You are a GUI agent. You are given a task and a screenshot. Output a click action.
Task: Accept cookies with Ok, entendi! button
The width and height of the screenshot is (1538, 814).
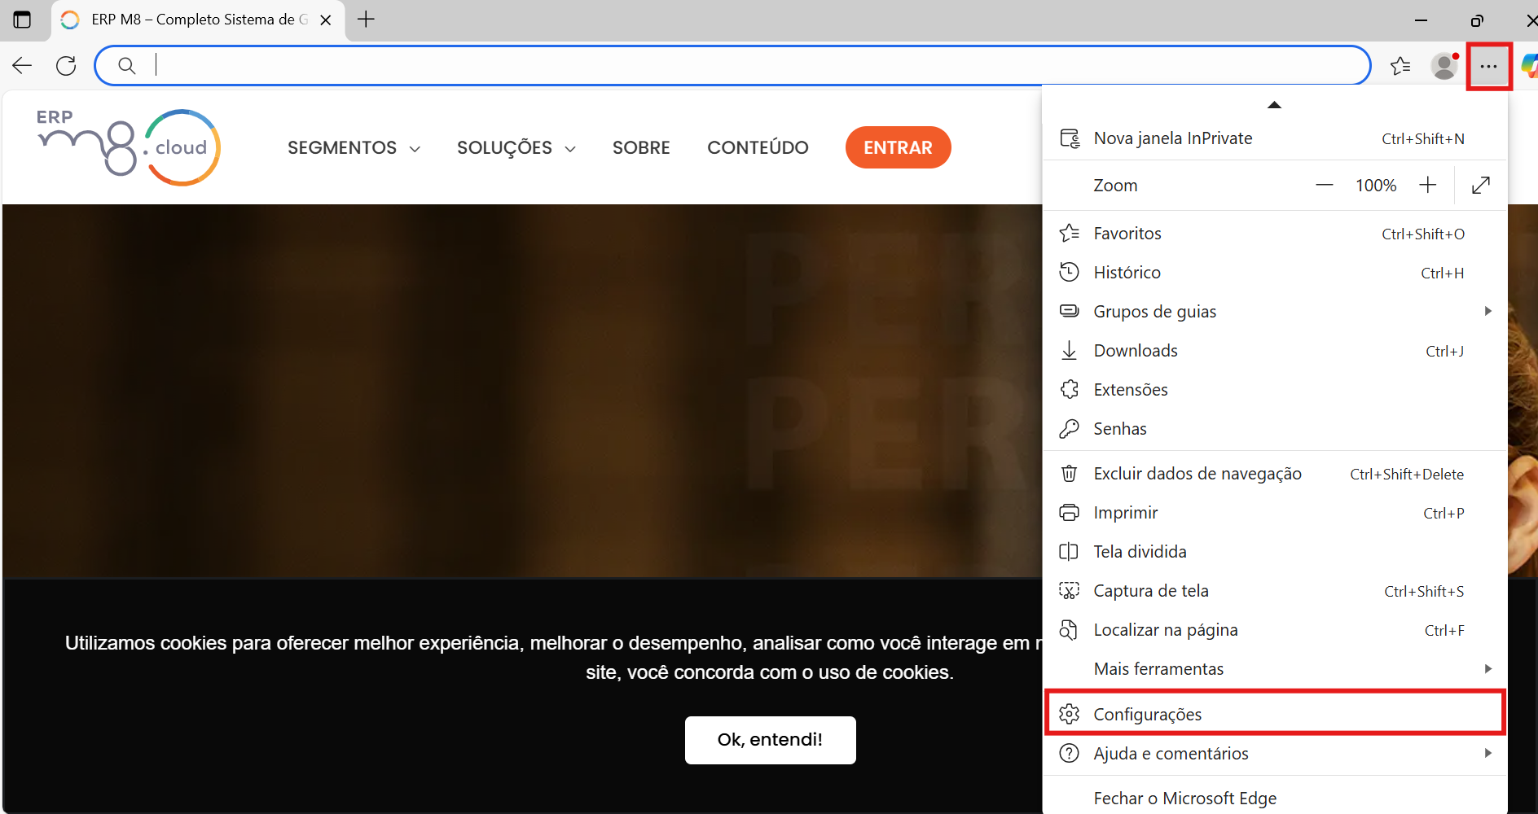coord(770,740)
